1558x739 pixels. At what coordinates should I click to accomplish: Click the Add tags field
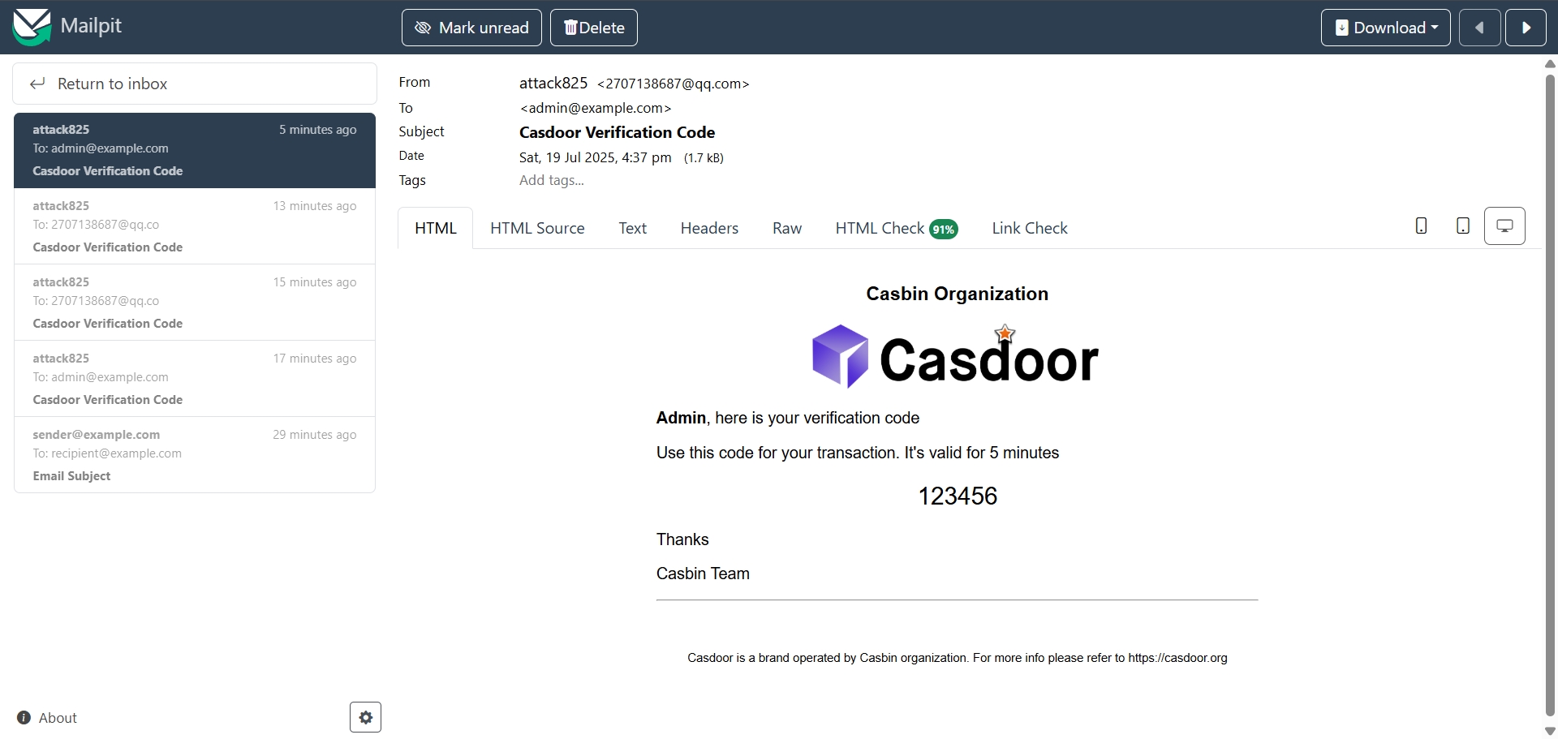pyautogui.click(x=552, y=180)
